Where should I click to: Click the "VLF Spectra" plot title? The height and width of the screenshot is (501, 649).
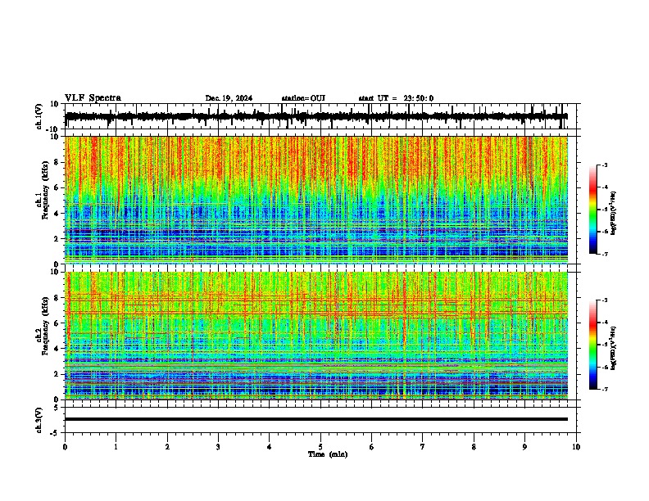[x=93, y=98]
